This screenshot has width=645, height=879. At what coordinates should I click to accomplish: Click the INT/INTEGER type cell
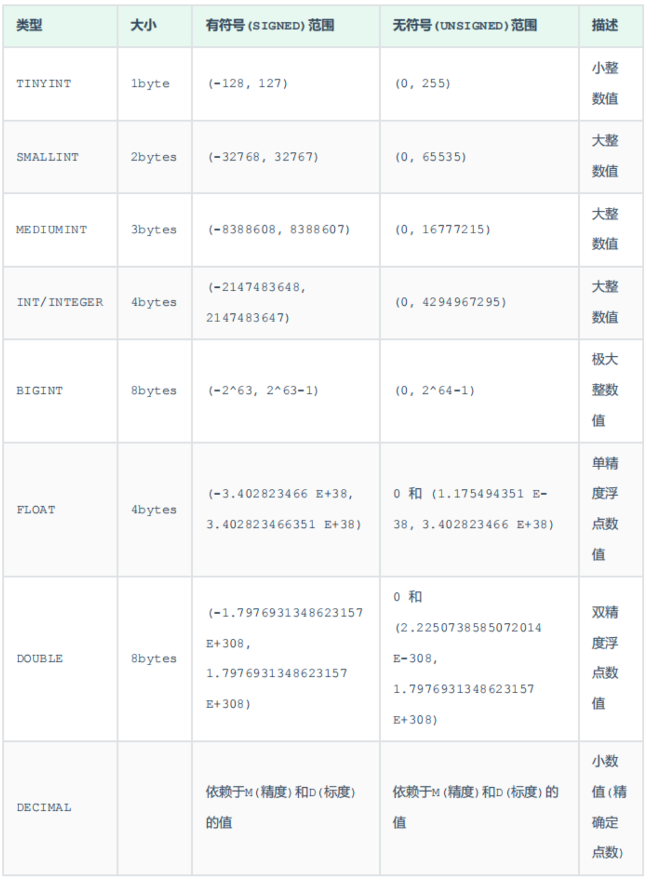tap(60, 302)
